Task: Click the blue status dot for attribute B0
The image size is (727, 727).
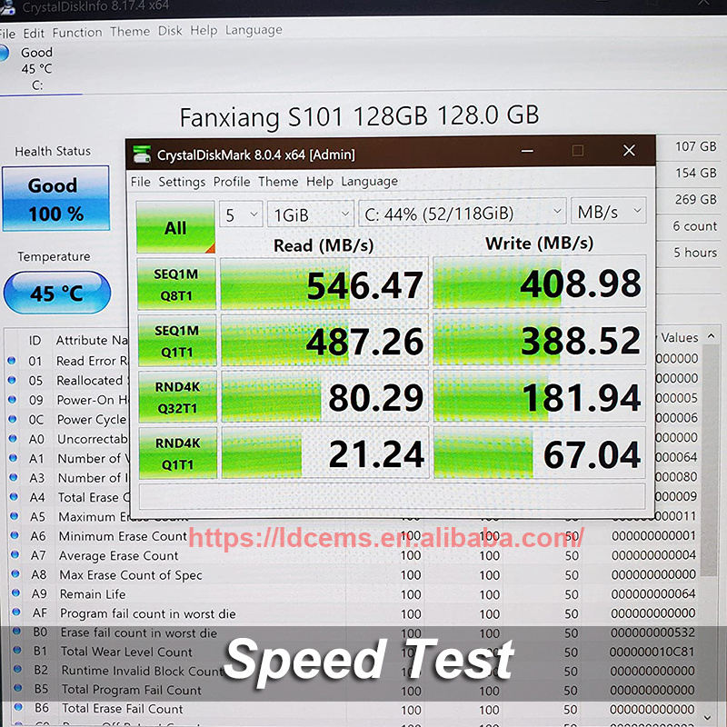Action: [16, 631]
